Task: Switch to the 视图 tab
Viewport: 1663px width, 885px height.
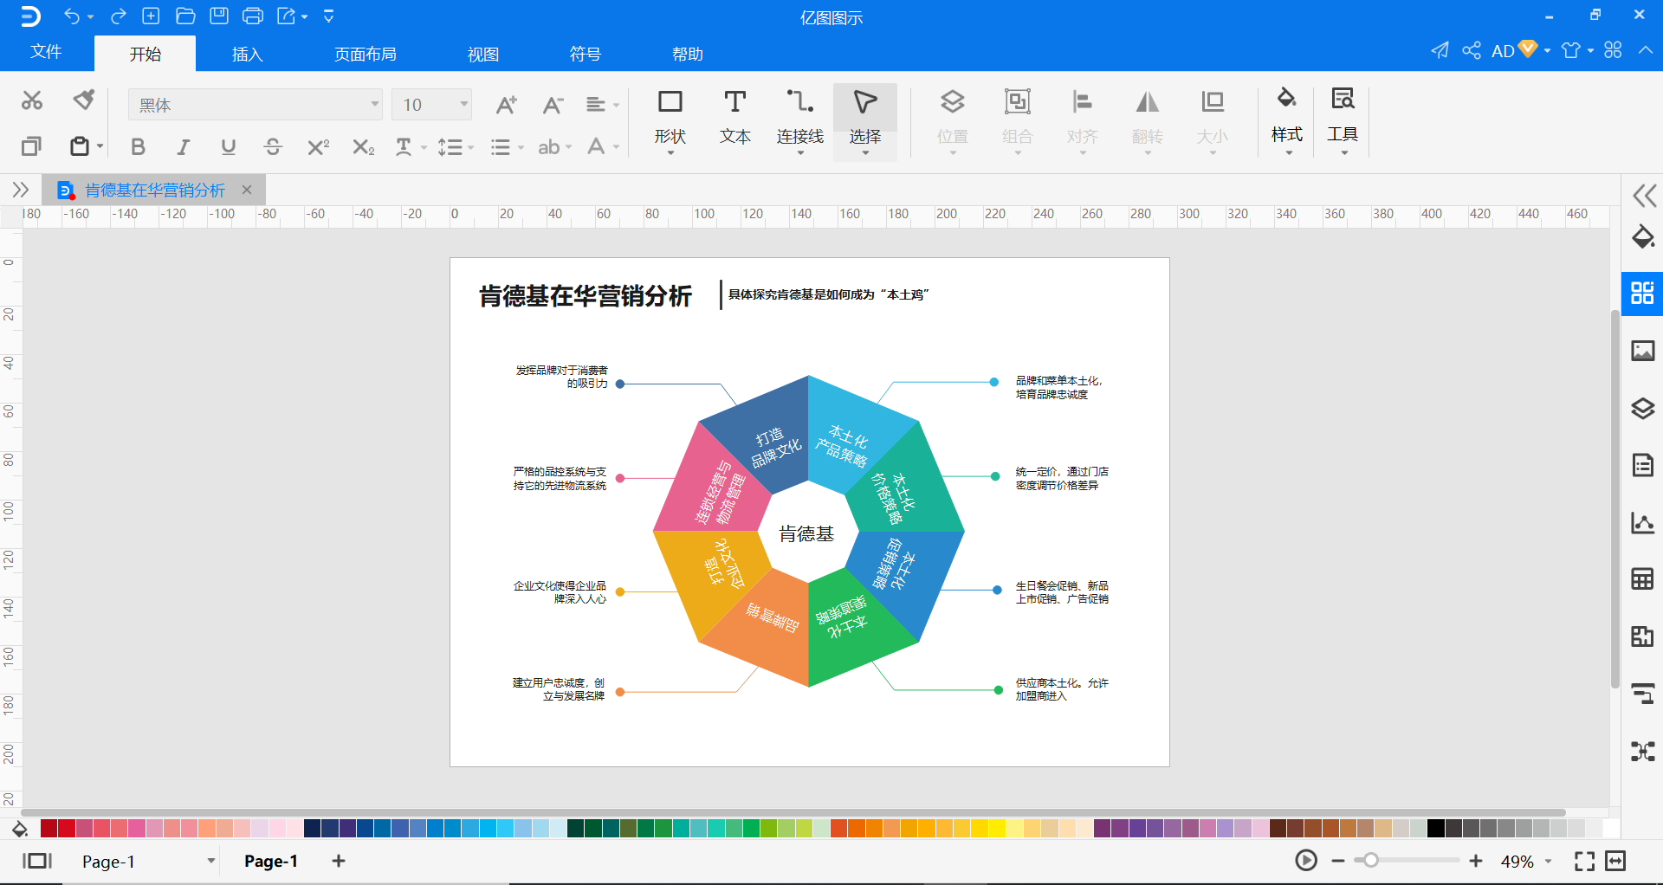Action: 483,54
